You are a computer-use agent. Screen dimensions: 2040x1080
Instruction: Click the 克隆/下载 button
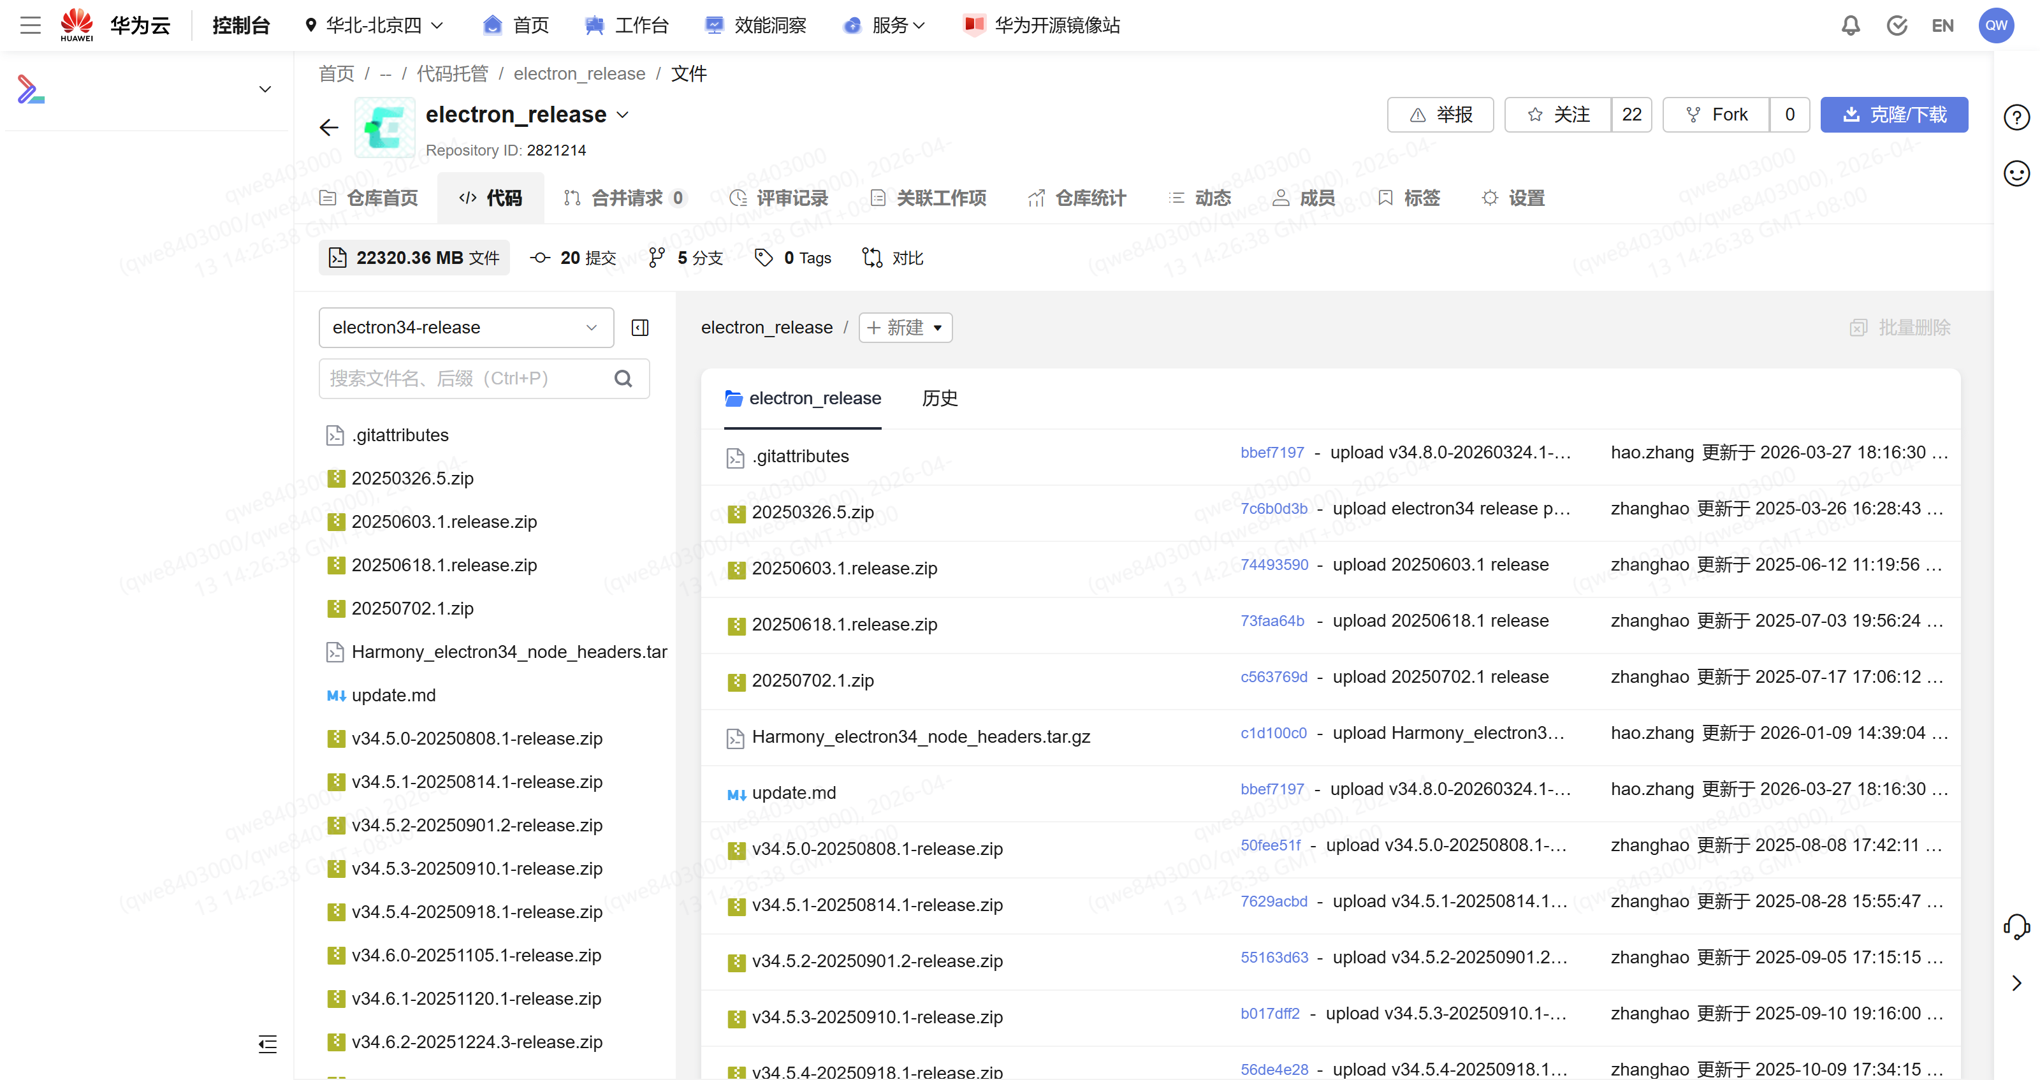click(1893, 115)
